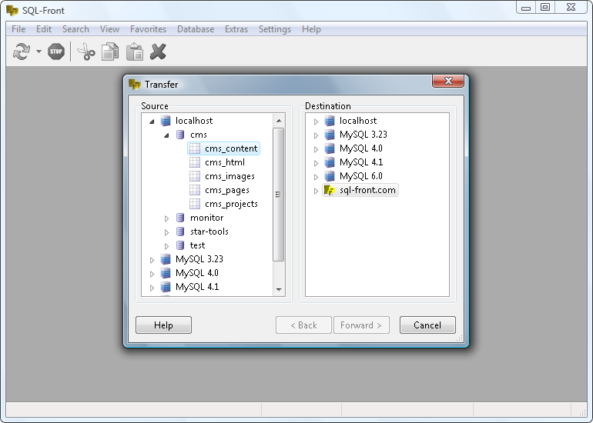Screen dimensions: 593x423
Task: Click the Refresh toolbar icon
Action: 22,52
